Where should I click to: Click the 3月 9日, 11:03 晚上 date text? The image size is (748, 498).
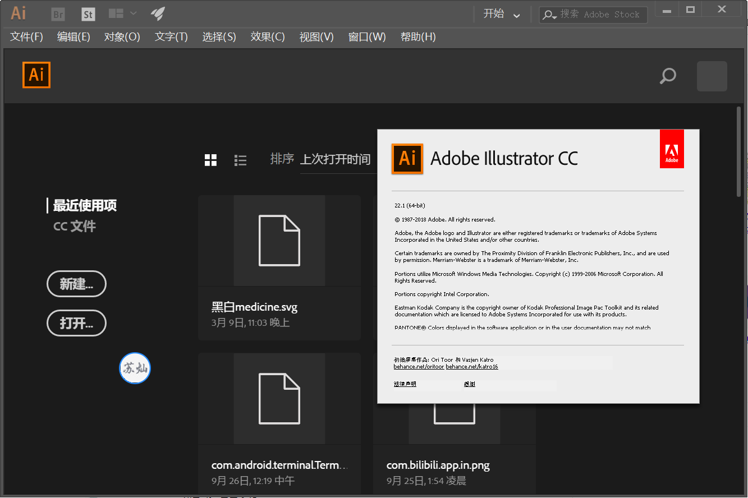pyautogui.click(x=250, y=322)
